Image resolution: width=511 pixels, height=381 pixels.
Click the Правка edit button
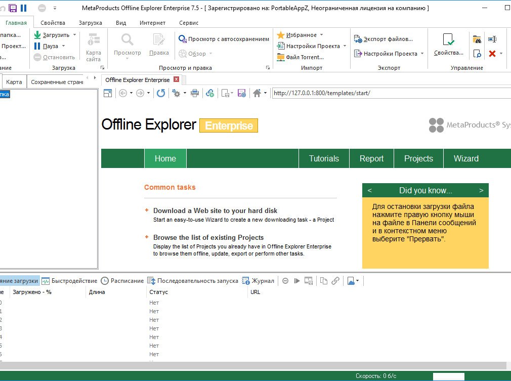click(x=159, y=45)
